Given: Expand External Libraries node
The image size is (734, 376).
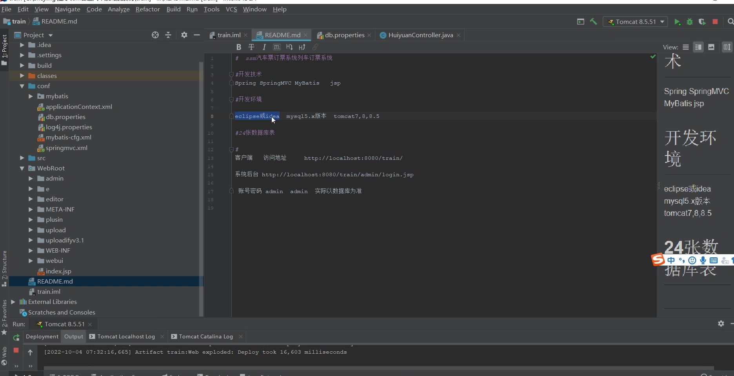Looking at the screenshot, I should [x=13, y=302].
